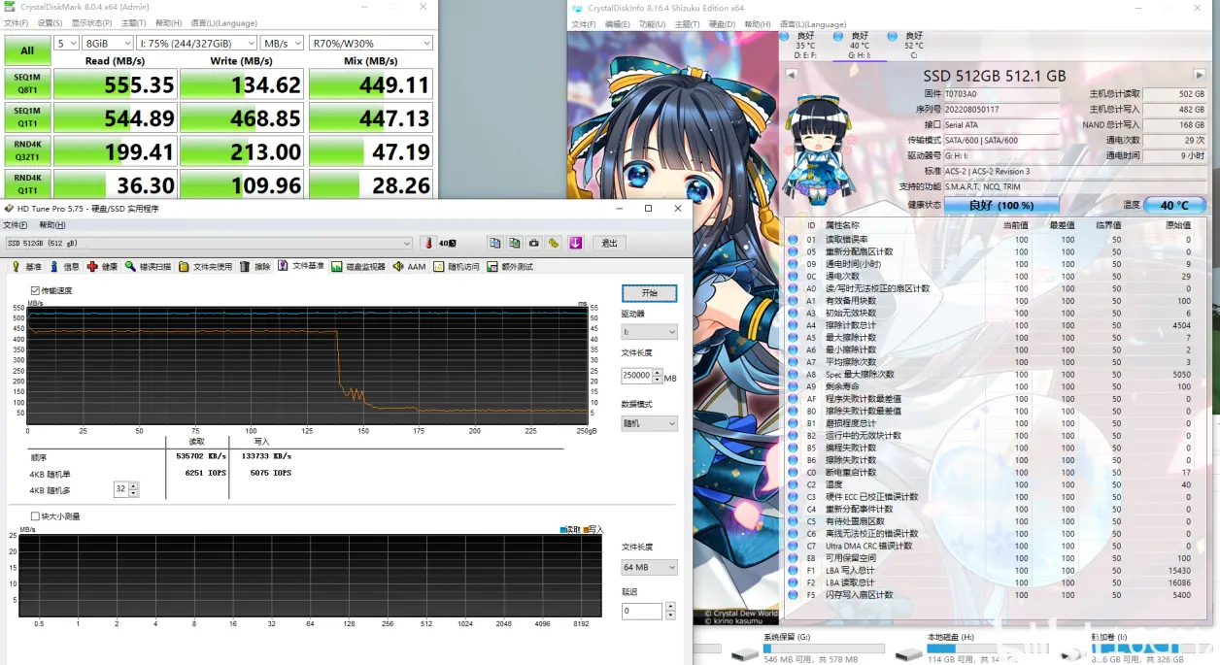Run the SEQ1M Q8T1 test

click(x=27, y=83)
